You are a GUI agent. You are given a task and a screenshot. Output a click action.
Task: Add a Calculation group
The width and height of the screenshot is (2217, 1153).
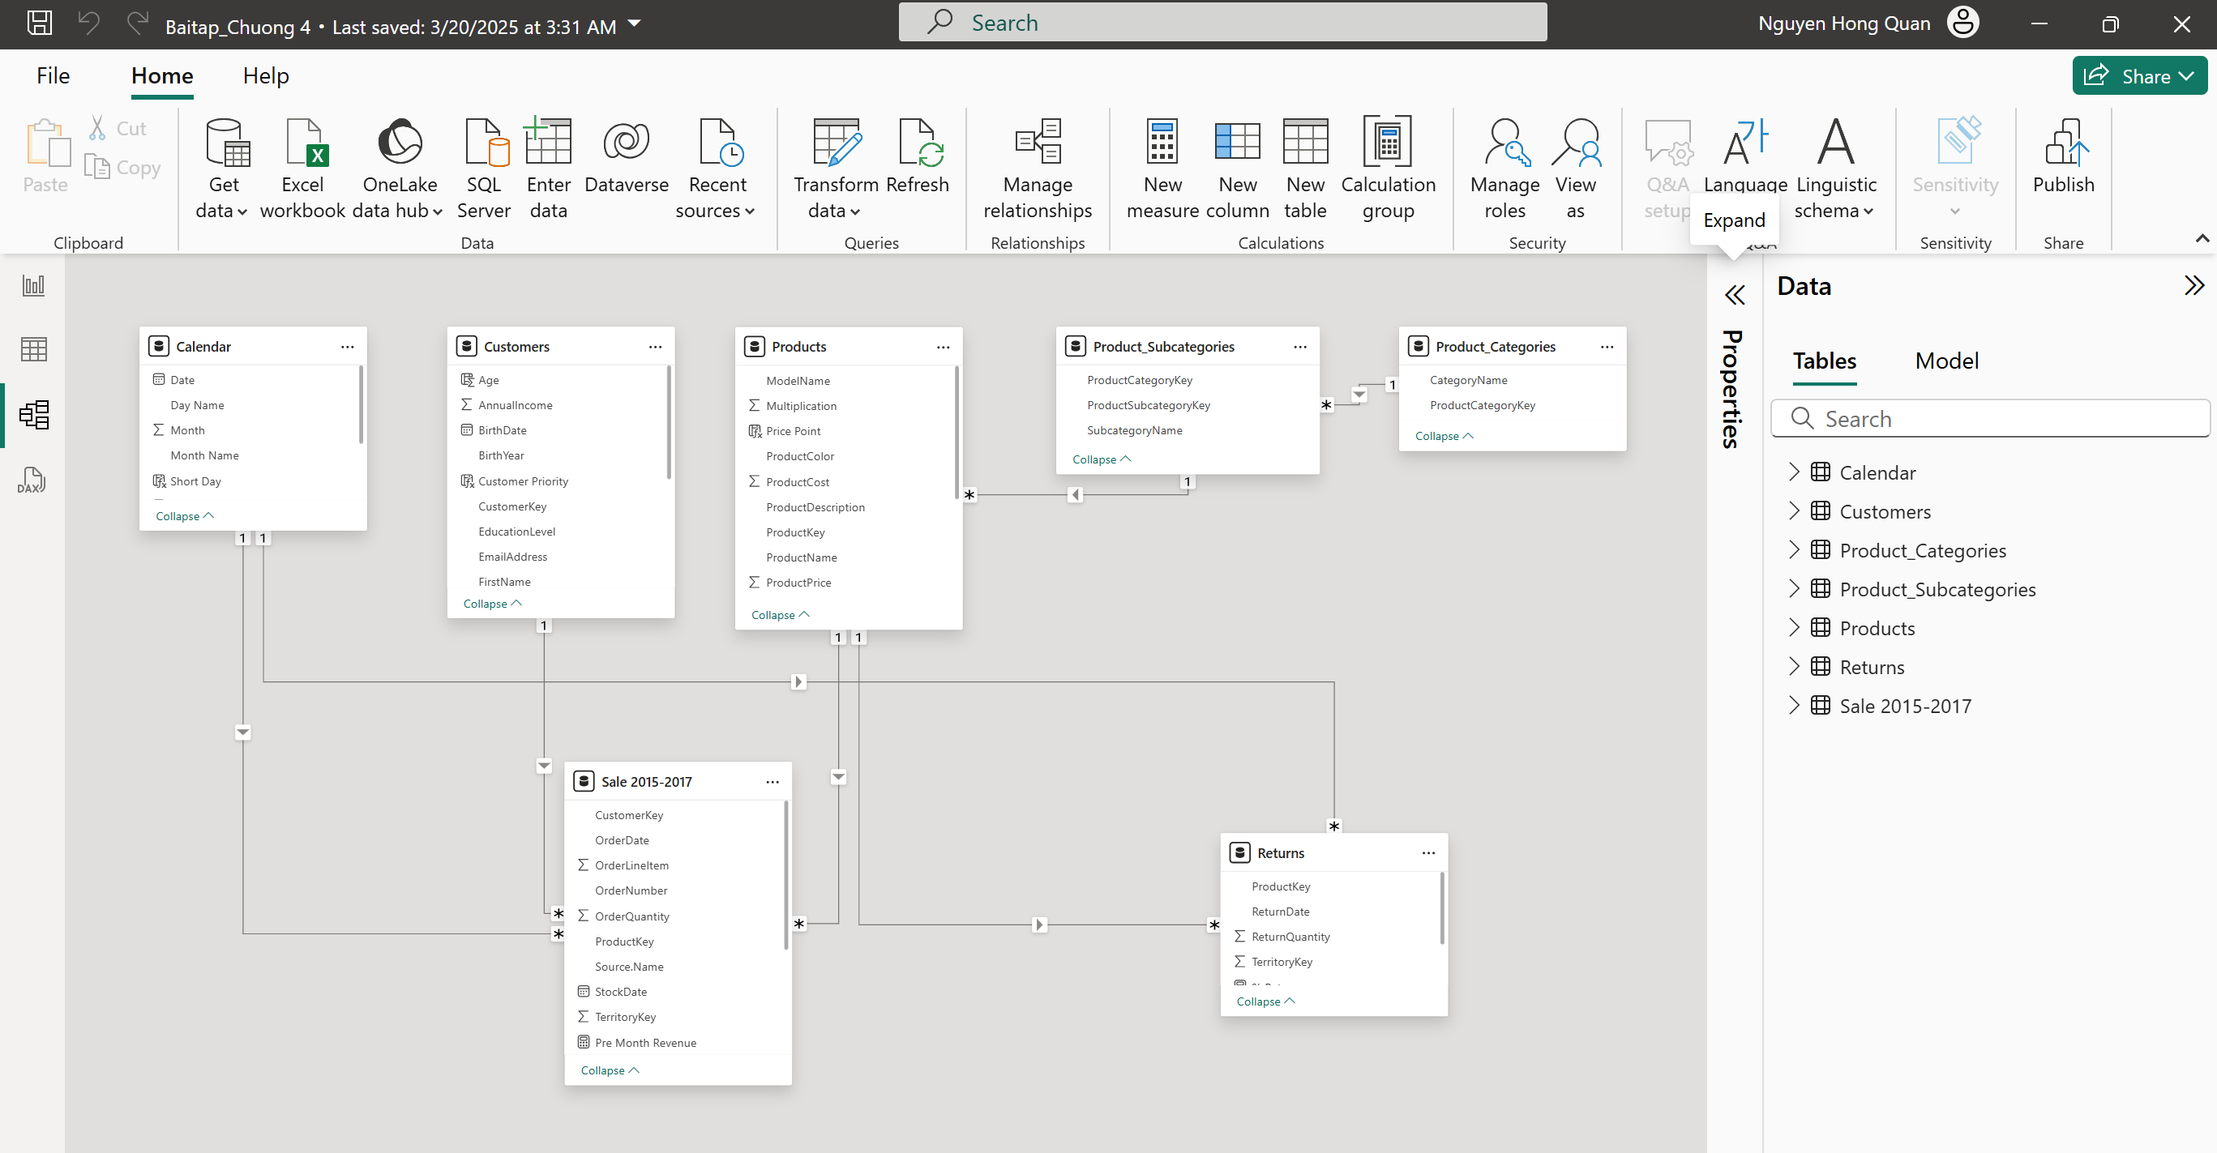[x=1389, y=169]
